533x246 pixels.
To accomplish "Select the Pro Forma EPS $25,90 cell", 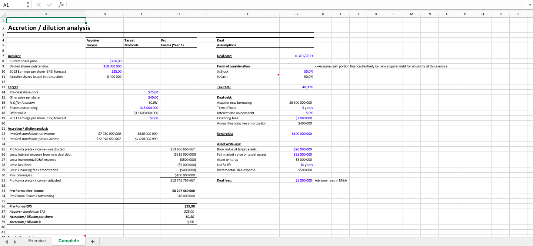I will pos(179,206).
